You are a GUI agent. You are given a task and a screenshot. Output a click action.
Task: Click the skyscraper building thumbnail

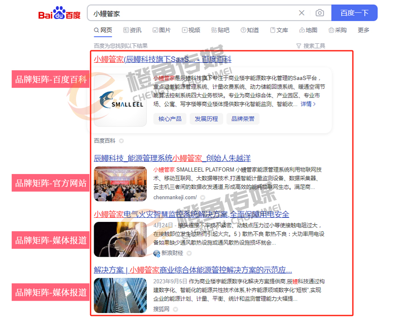pyautogui.click(x=120, y=295)
